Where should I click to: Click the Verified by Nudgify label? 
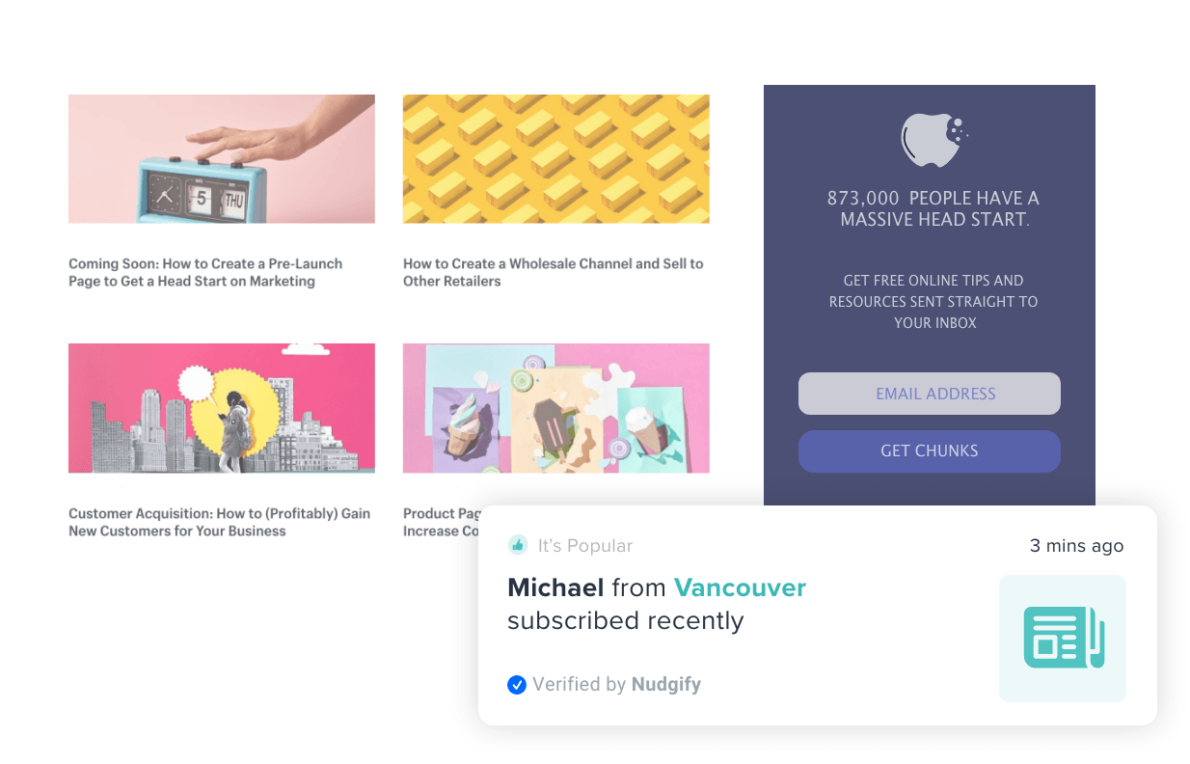[616, 685]
